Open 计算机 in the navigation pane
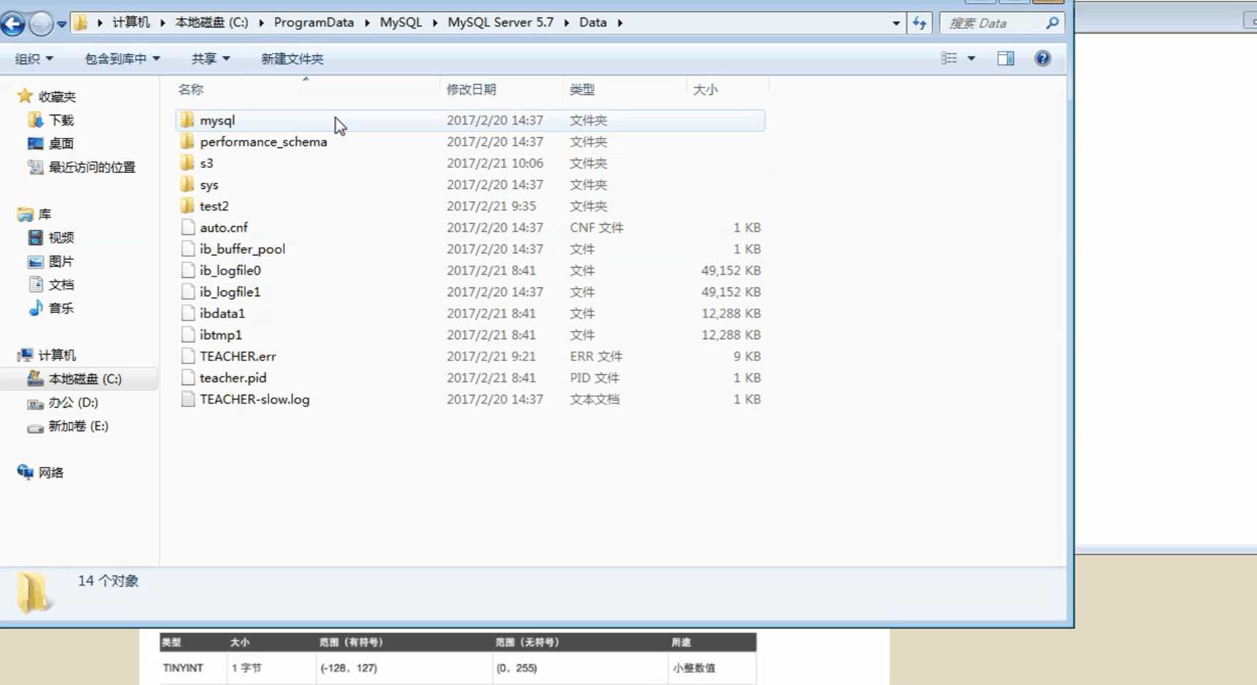Viewport: 1257px width, 685px height. pos(57,355)
